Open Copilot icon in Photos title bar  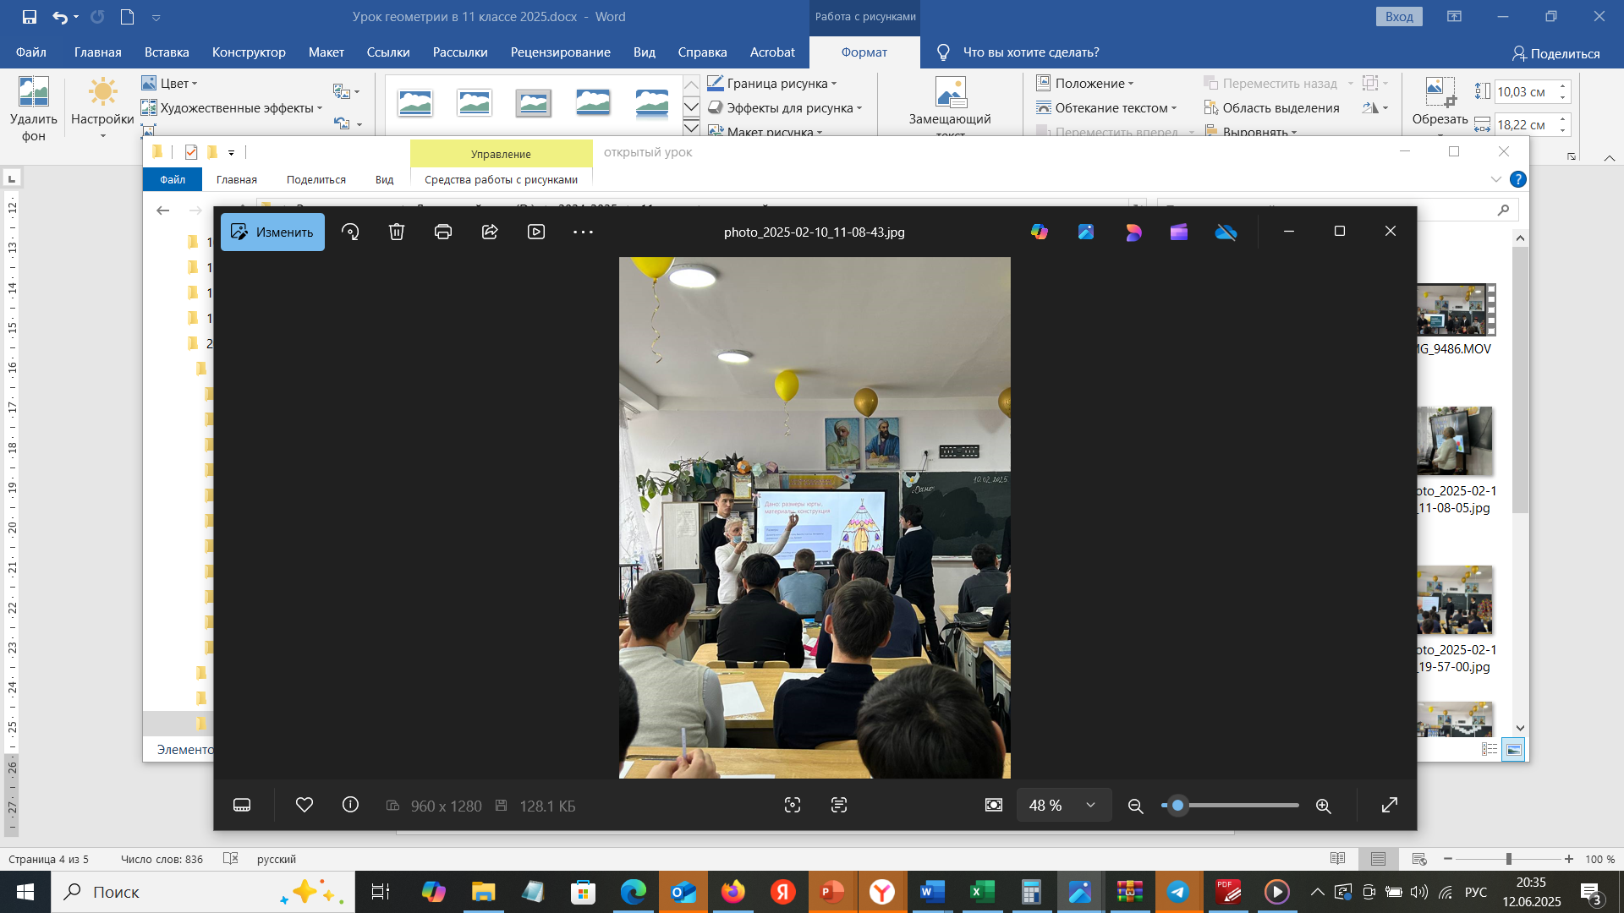[1040, 232]
